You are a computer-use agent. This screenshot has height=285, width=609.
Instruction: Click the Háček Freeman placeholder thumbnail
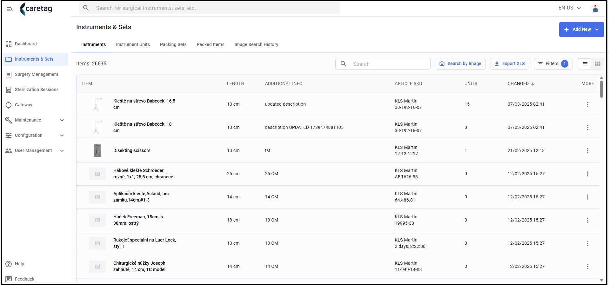click(x=97, y=220)
